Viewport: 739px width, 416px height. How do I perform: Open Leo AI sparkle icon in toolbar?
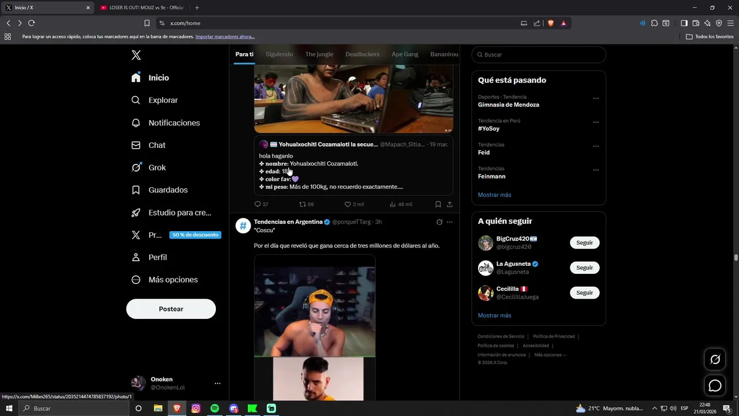click(x=707, y=23)
